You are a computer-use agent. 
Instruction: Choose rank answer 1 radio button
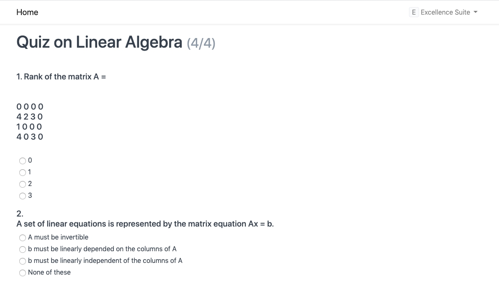click(x=23, y=172)
